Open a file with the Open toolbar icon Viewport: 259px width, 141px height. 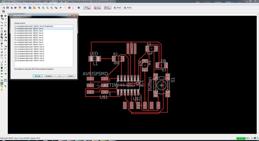coord(4,8)
